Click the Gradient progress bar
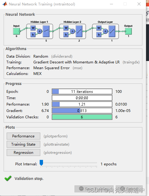149x196 pixels. [82, 111]
